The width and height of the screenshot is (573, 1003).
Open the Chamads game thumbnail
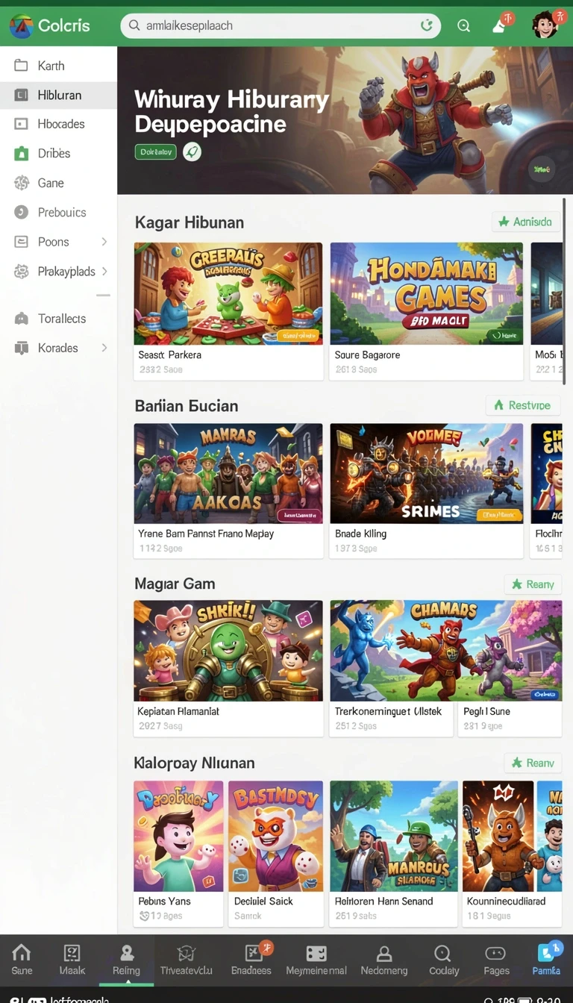pos(446,651)
